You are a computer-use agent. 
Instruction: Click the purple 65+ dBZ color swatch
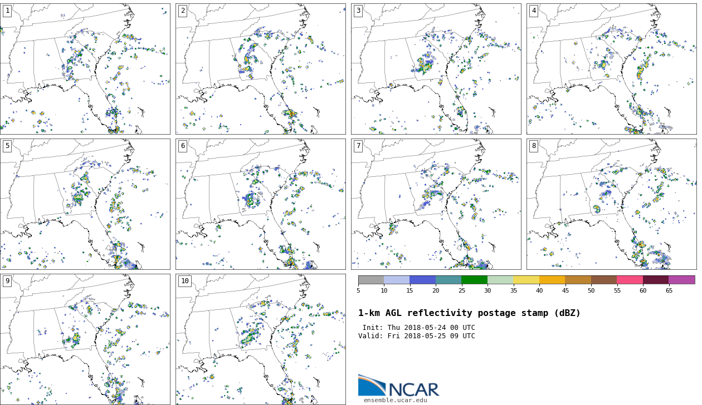[681, 280]
